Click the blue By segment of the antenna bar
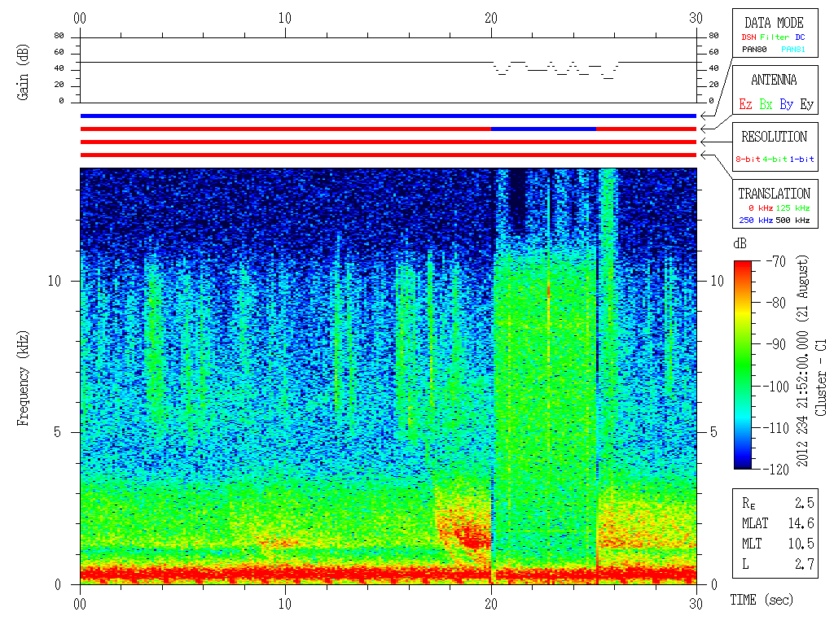This screenshot has height=625, width=834. (543, 129)
